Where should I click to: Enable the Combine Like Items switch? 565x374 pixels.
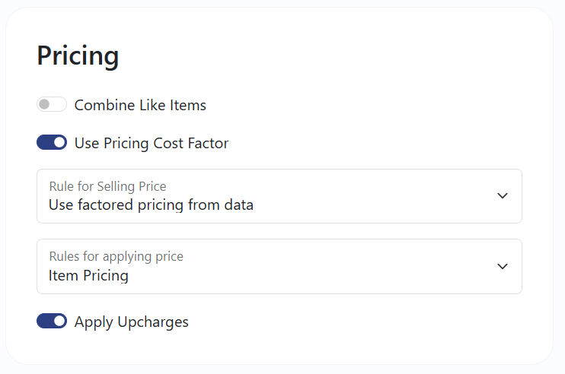point(52,105)
